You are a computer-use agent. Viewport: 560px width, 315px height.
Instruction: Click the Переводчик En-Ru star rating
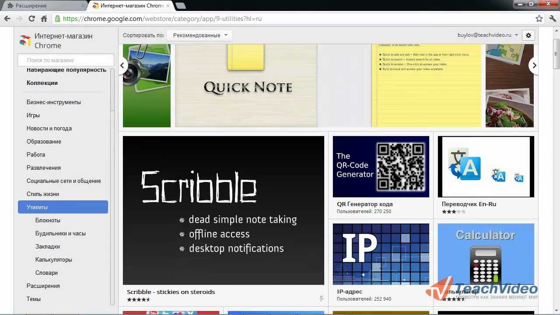point(454,212)
